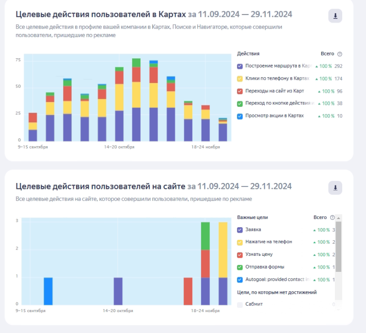Image resolution: width=366 pixels, height=333 pixels.
Task: Open help icon beside Всего in website legend
Action: [x=332, y=217]
